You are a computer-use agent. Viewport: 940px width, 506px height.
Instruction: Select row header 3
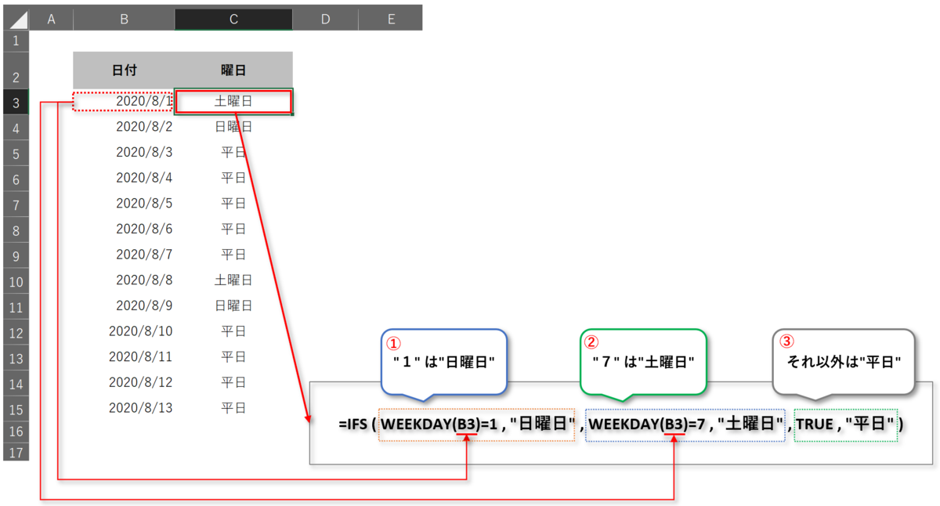coord(16,101)
